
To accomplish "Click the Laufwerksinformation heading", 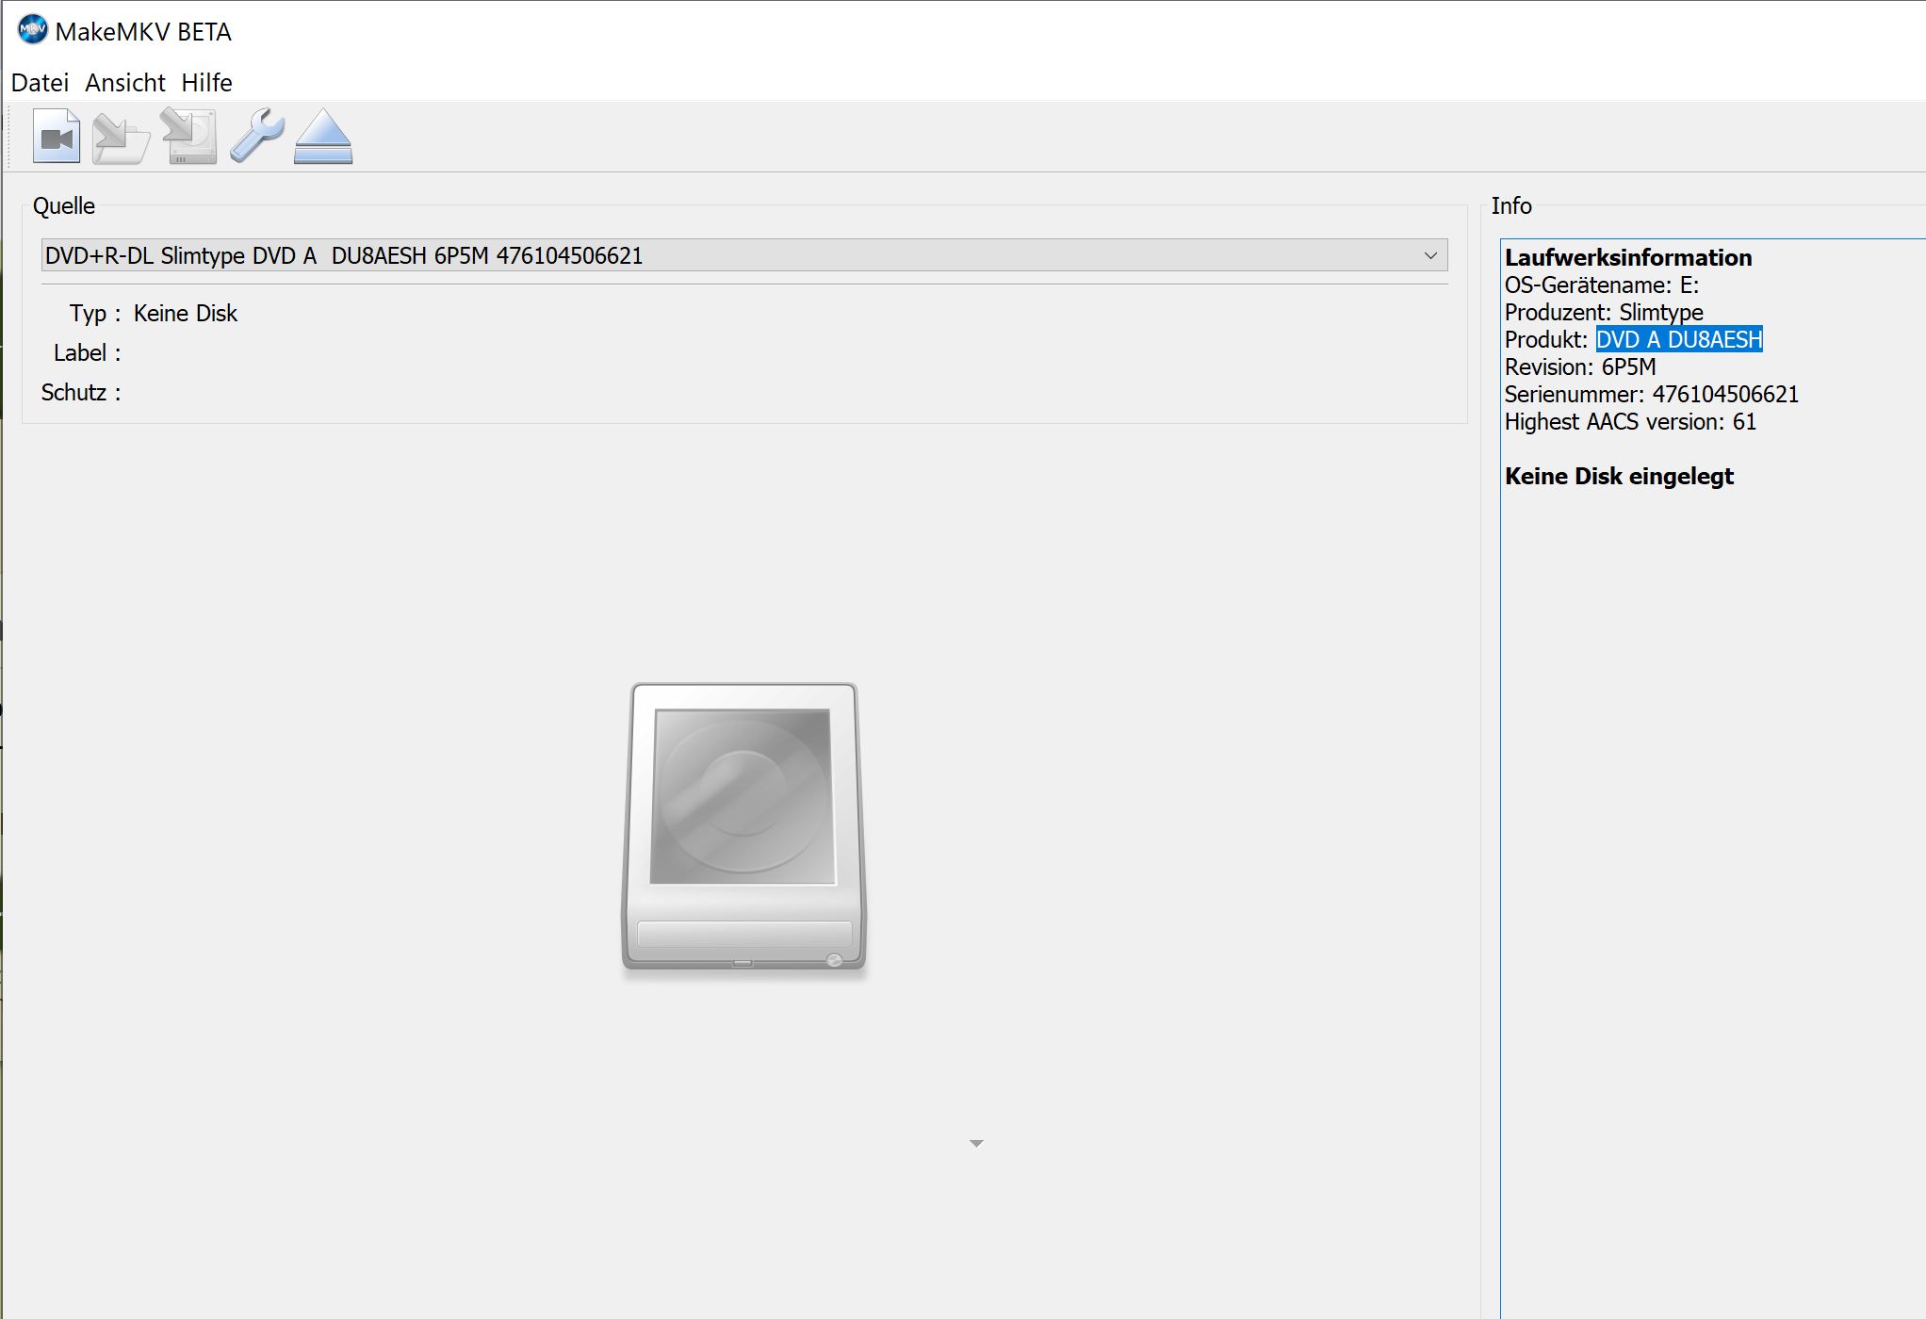I will (1627, 258).
